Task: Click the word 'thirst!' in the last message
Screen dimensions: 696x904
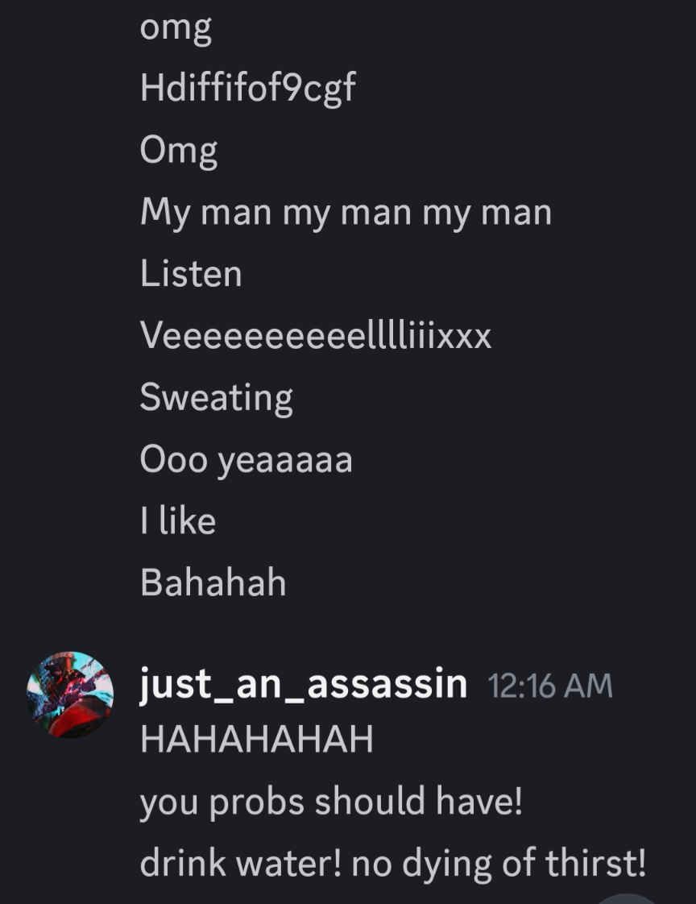Action: coord(595,862)
